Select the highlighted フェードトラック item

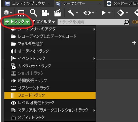tap(50, 96)
